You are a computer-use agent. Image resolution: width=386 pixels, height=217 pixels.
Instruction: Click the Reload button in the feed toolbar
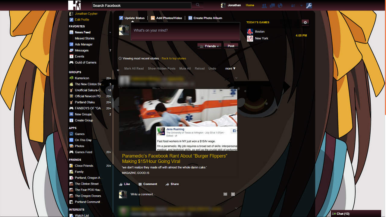pyautogui.click(x=200, y=68)
